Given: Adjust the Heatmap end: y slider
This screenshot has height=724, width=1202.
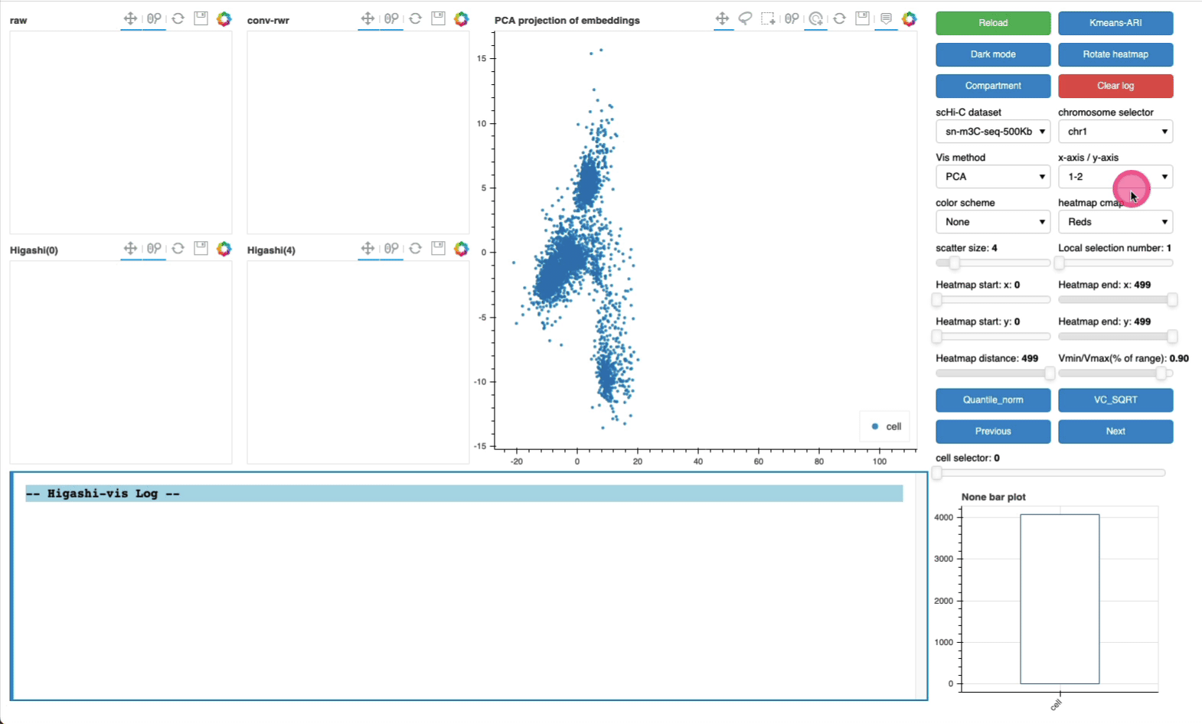Looking at the screenshot, I should click(x=1172, y=336).
